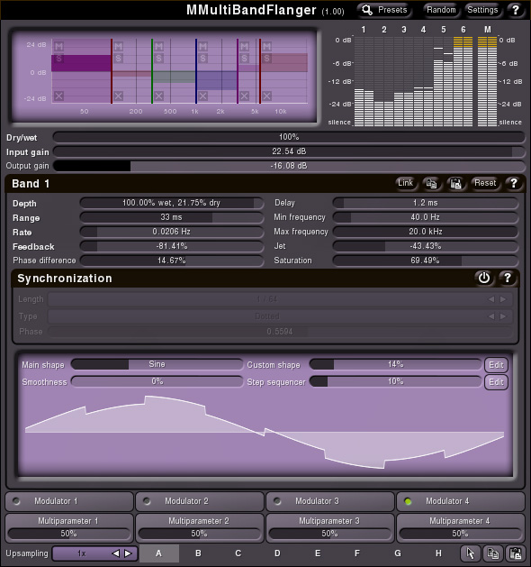
Task: Click the Feedback slider
Action: coord(172,246)
